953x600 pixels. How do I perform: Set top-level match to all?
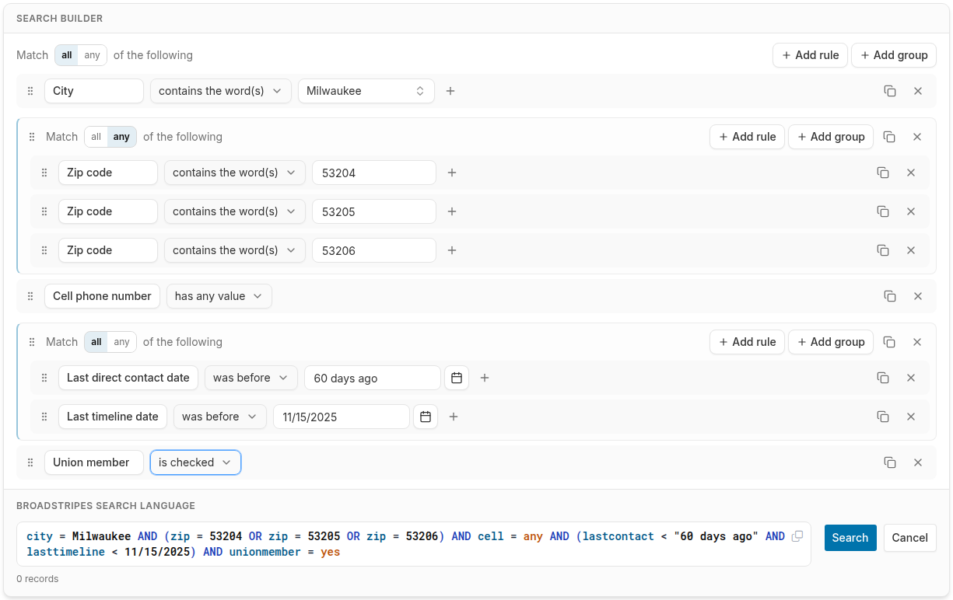[x=67, y=55]
